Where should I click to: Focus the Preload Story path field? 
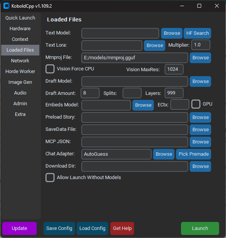(x=135, y=117)
